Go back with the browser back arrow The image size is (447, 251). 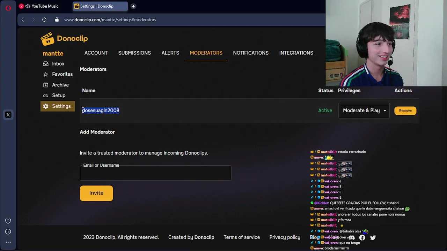point(23,20)
